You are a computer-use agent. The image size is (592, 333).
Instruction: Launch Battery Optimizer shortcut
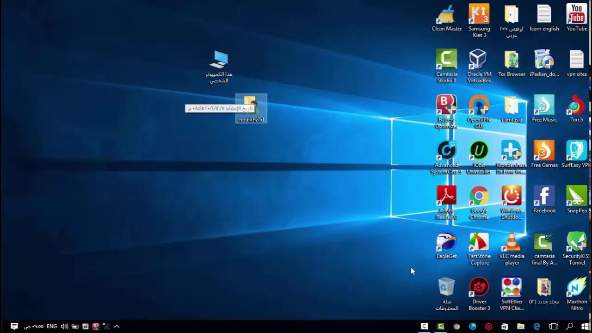[x=446, y=111]
